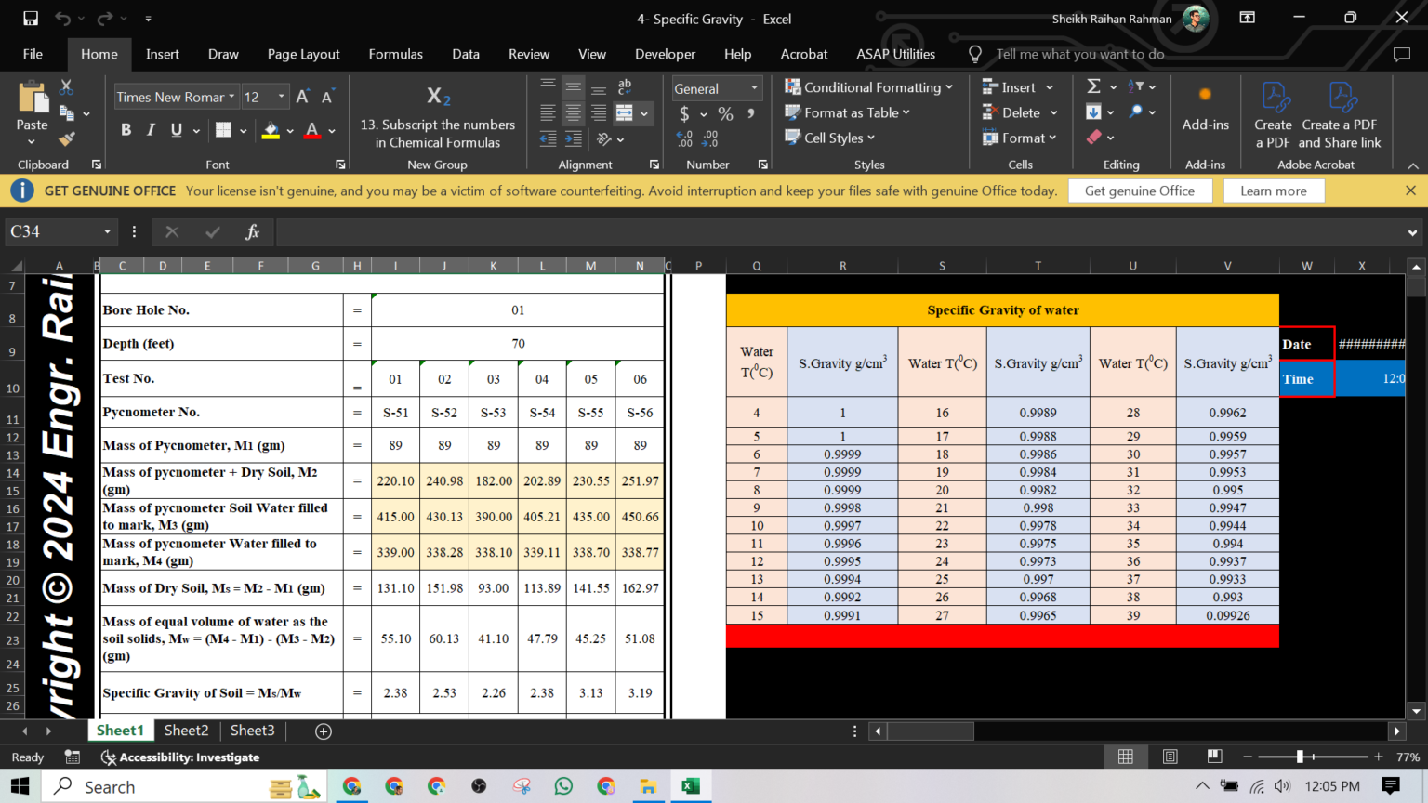Viewport: 1428px width, 803px height.
Task: Save the workbook with the floppy icon
Action: pos(31,19)
